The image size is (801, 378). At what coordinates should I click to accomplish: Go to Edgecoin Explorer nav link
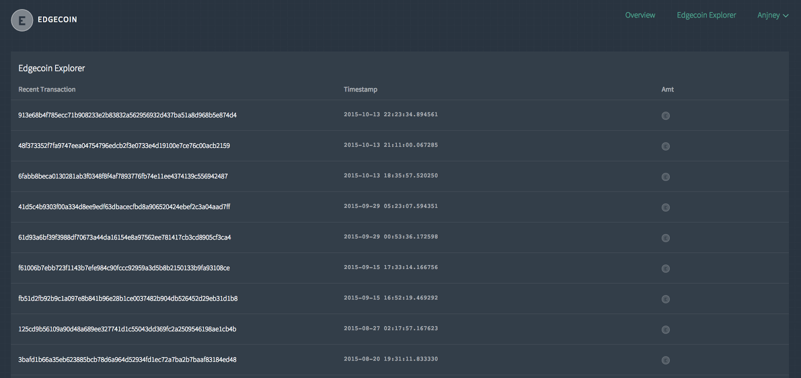click(x=706, y=15)
